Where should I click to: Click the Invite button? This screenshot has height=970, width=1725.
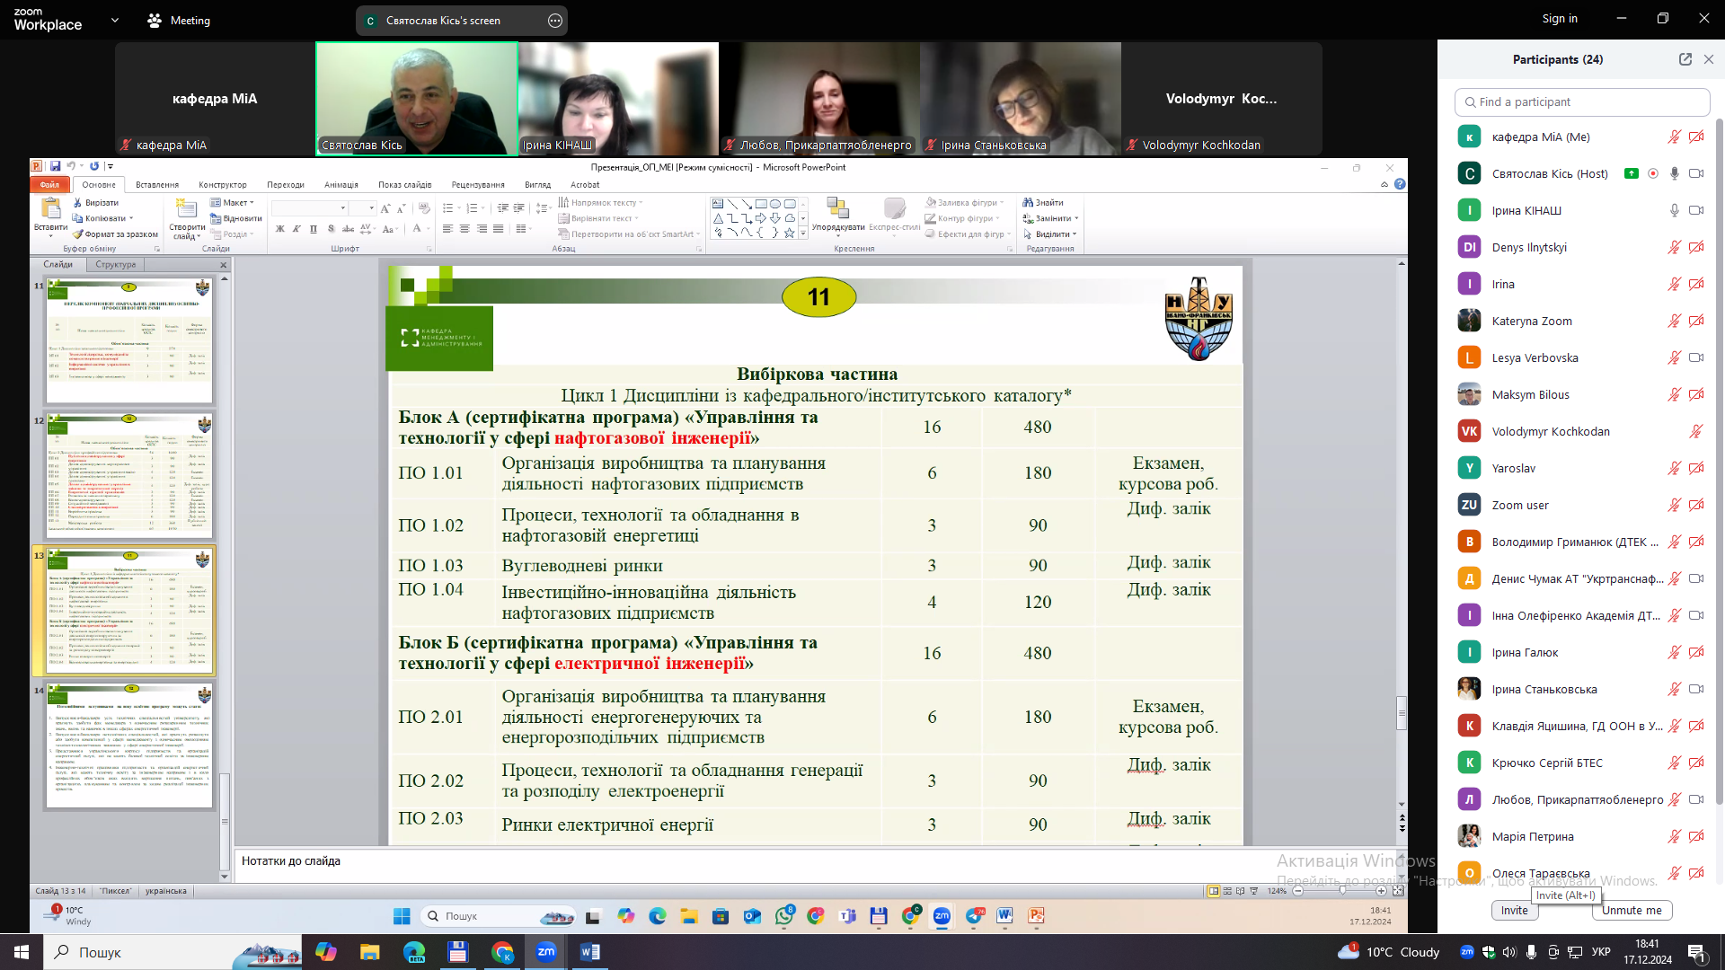click(x=1514, y=910)
